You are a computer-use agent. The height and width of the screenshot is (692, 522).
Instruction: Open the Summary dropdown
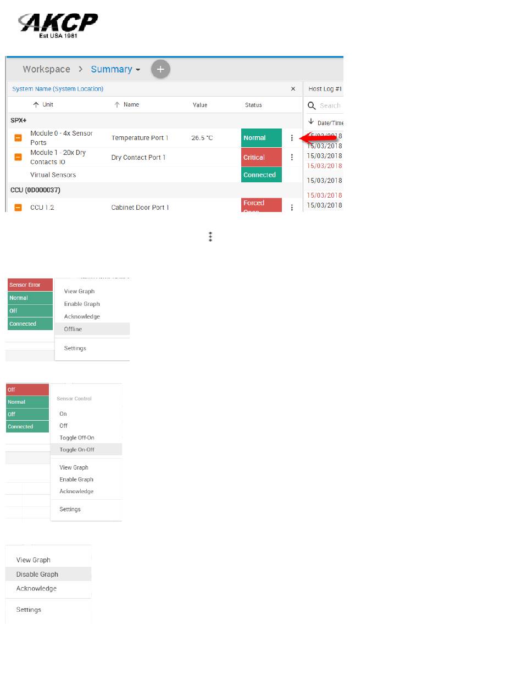pyautogui.click(x=115, y=69)
